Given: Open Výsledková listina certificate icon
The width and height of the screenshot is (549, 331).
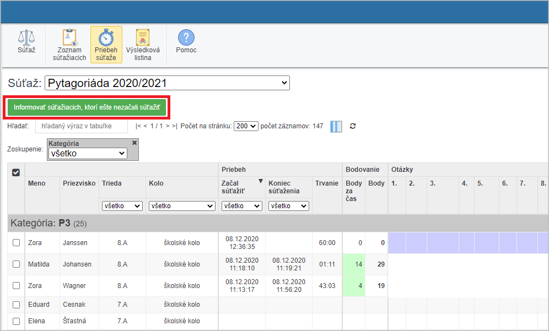Looking at the screenshot, I should point(143,37).
